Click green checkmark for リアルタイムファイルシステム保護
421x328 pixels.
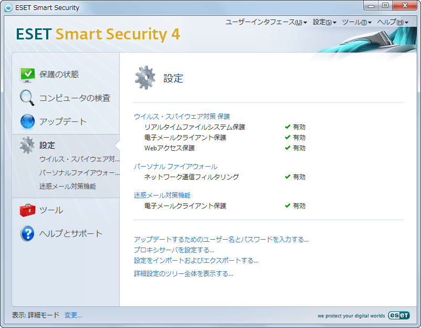tap(288, 127)
